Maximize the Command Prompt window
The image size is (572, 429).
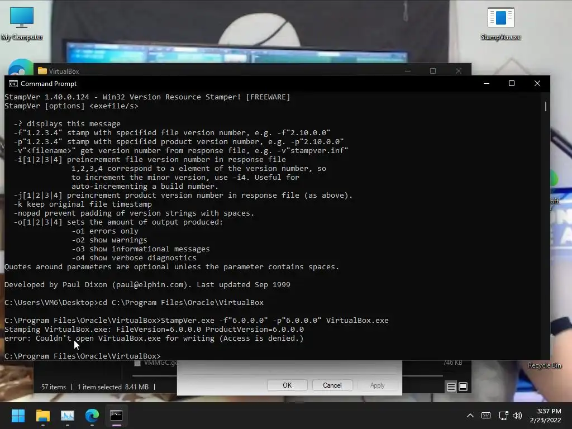pos(512,84)
